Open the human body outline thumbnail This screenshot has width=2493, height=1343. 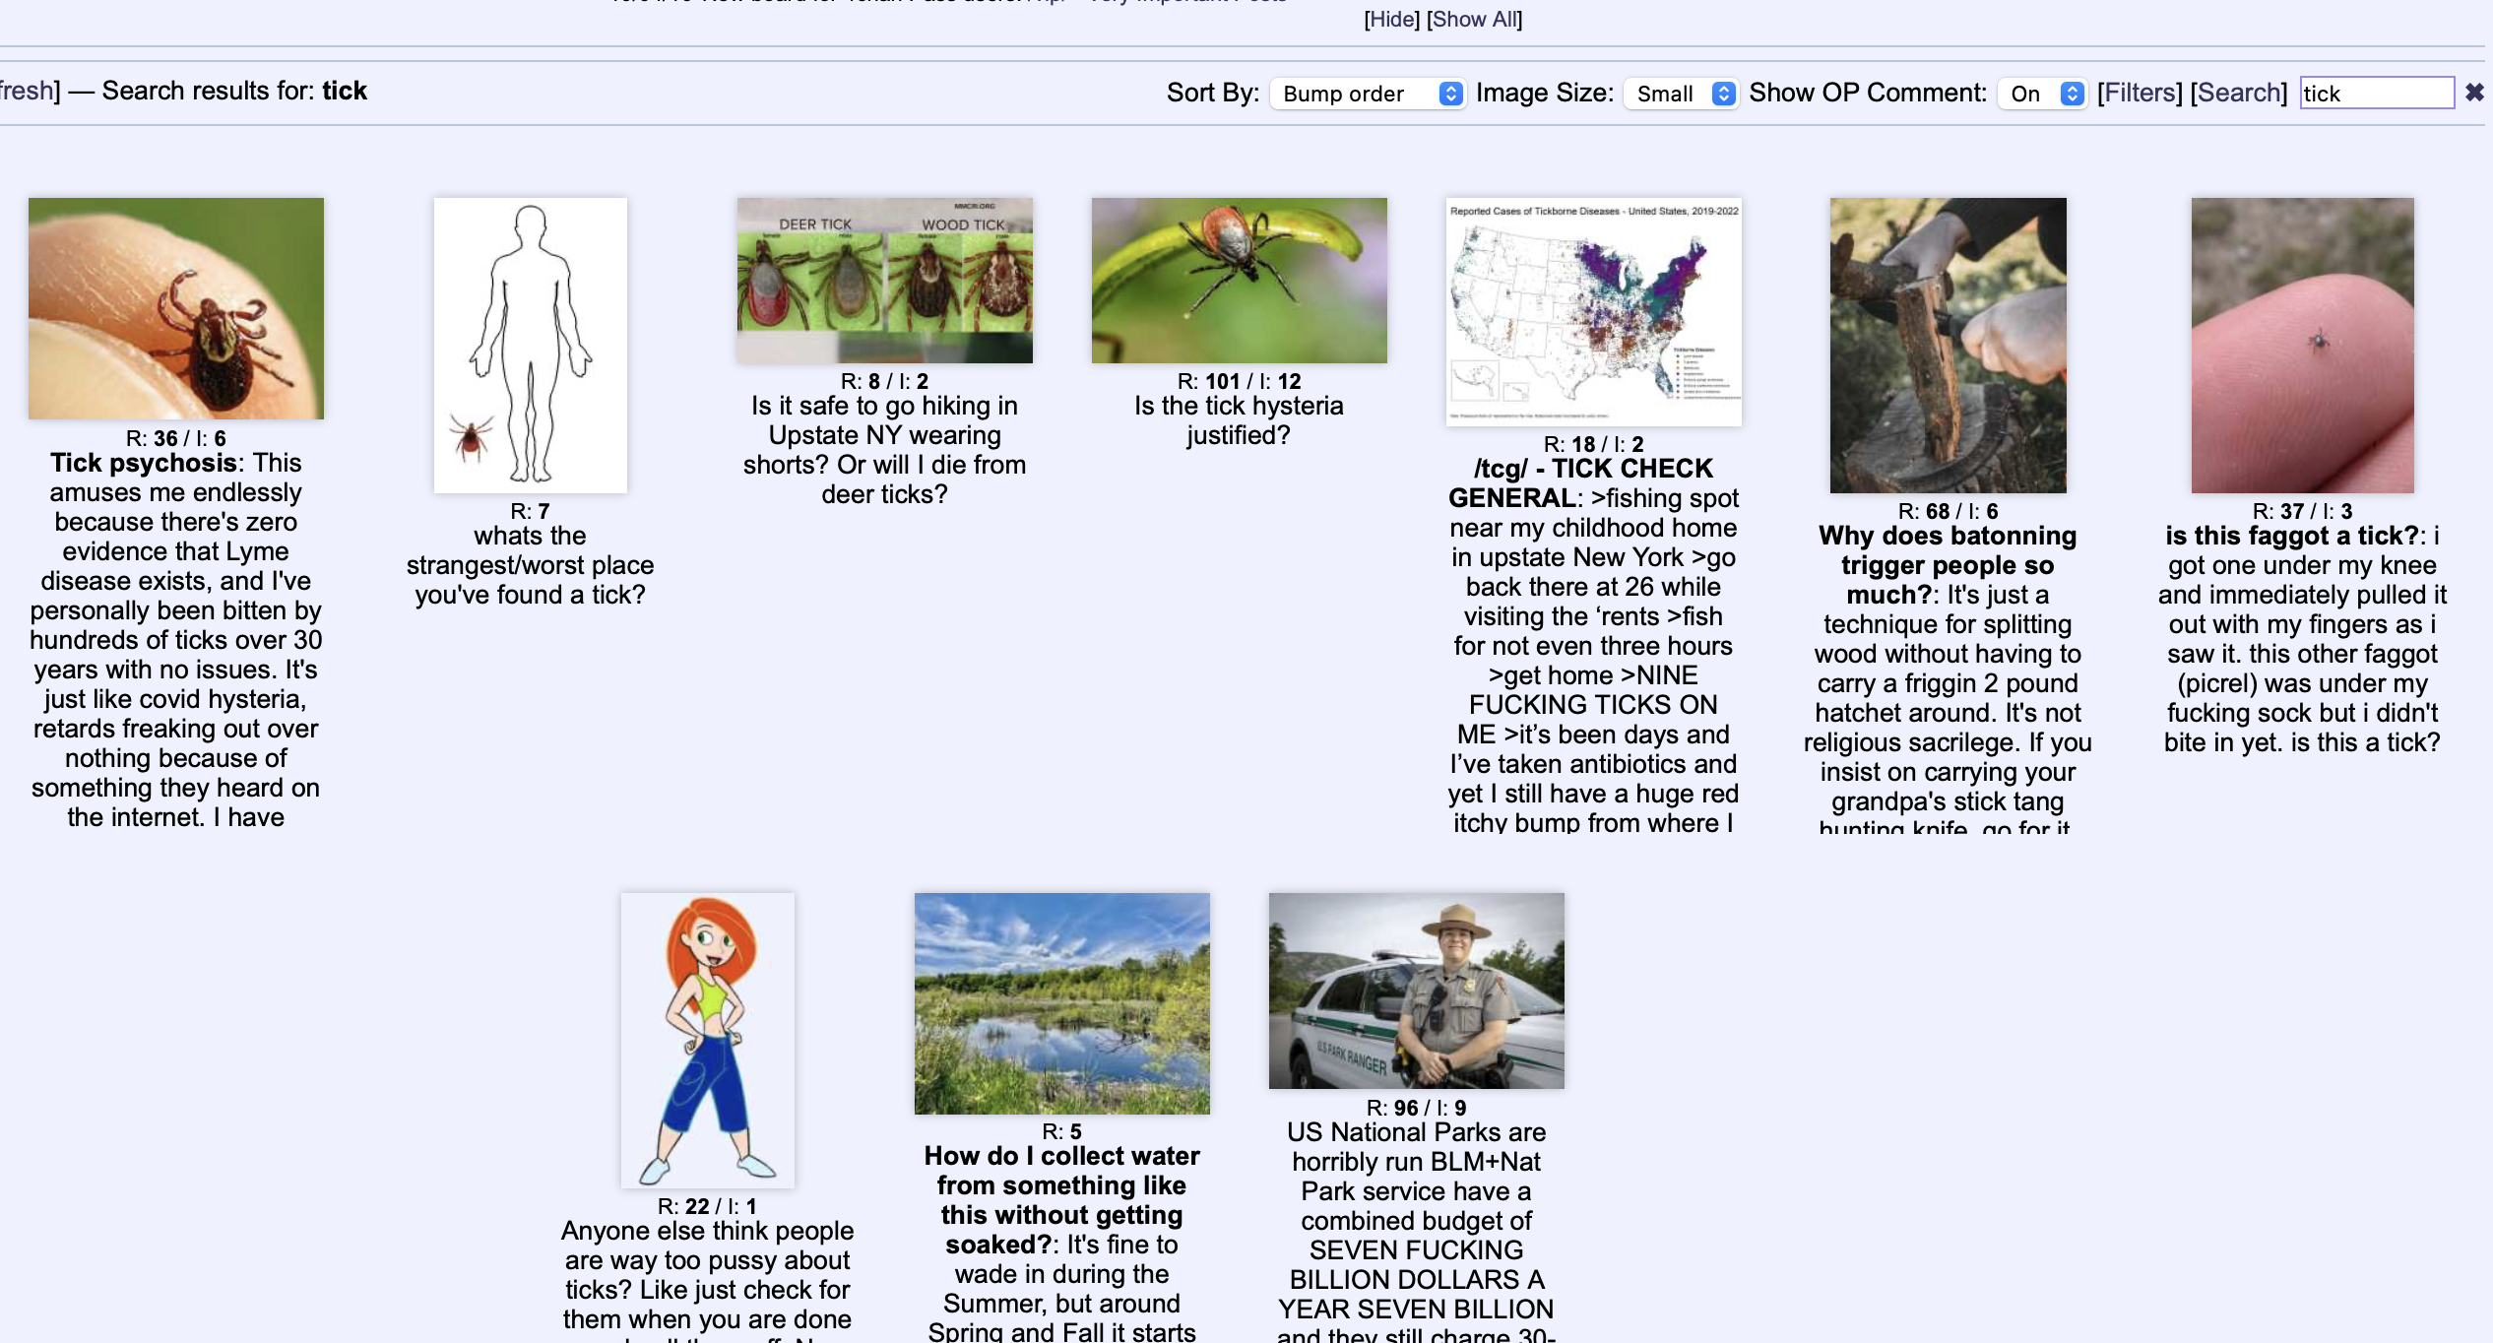coord(531,345)
